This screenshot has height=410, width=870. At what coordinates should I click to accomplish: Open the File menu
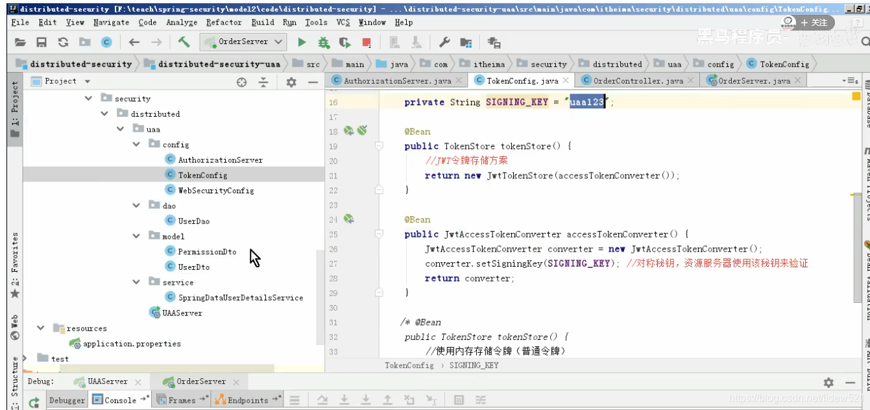20,22
